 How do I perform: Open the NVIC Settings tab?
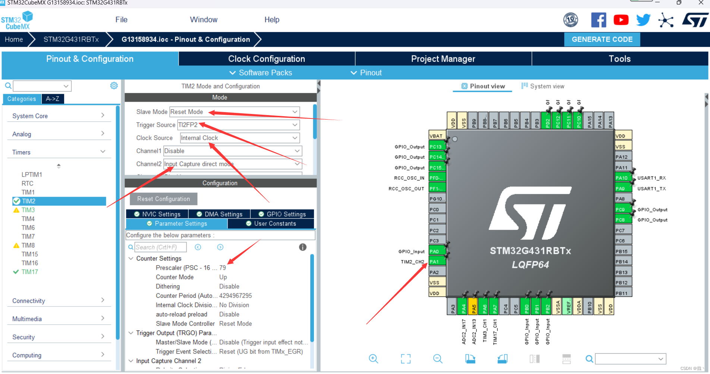tap(157, 214)
